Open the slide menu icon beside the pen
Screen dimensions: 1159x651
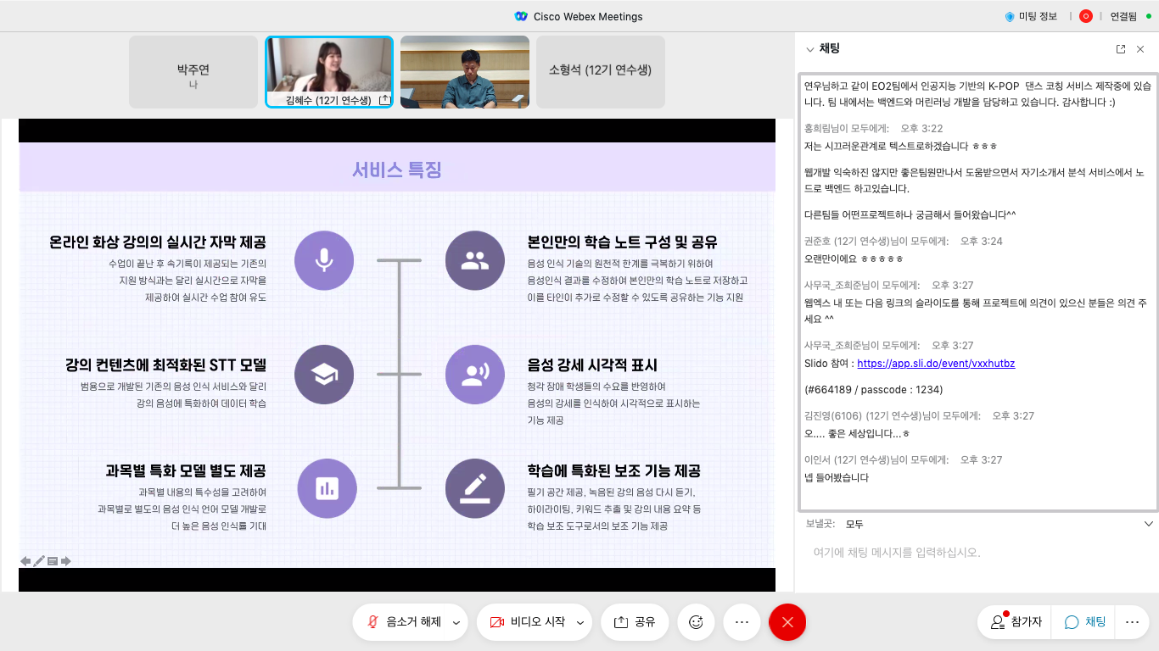(x=53, y=561)
